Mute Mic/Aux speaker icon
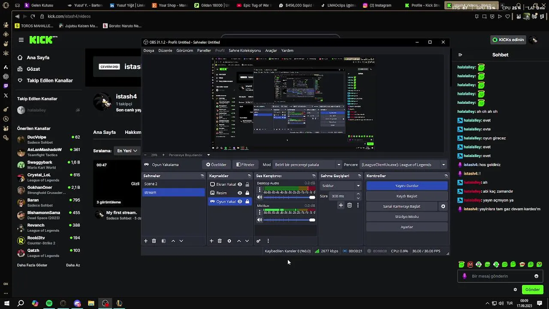Screen dimensions: 549x309 pos(259,220)
